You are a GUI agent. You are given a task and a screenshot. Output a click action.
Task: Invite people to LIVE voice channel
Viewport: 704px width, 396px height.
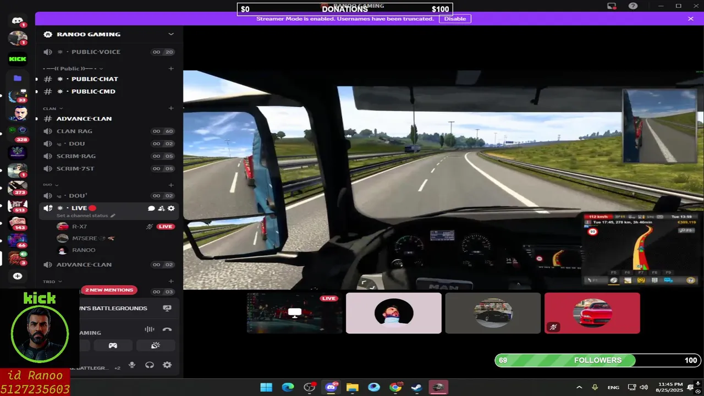pyautogui.click(x=161, y=208)
